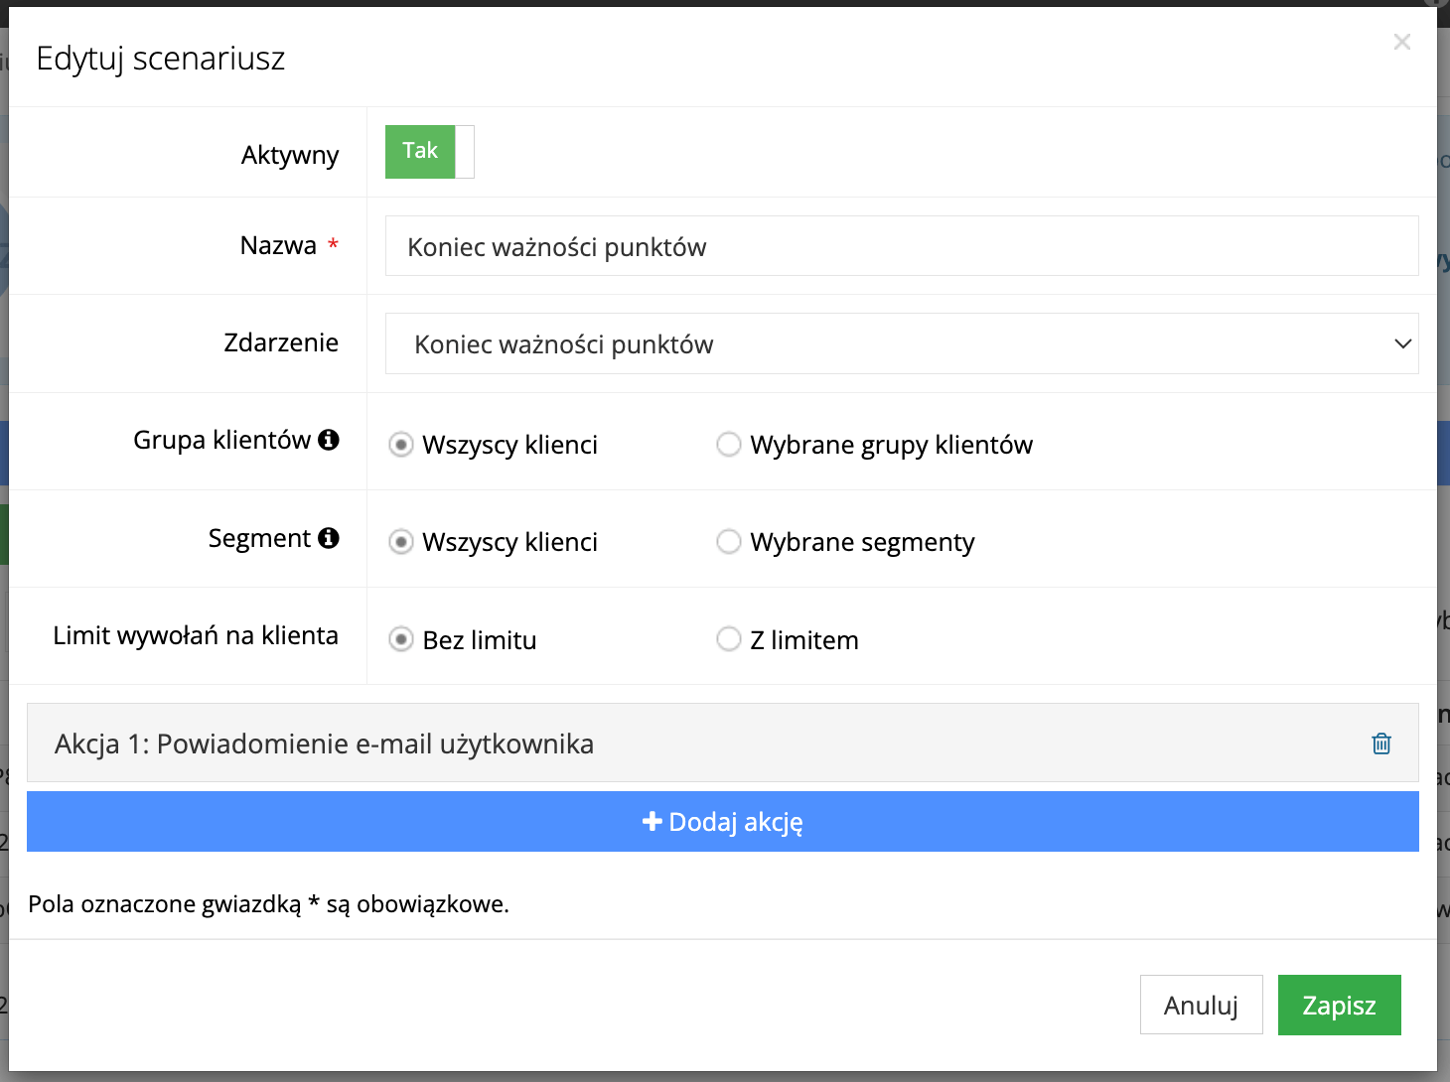The height and width of the screenshot is (1082, 1450).
Task: Select Wszyscy klienci for Segment
Action: 400,542
